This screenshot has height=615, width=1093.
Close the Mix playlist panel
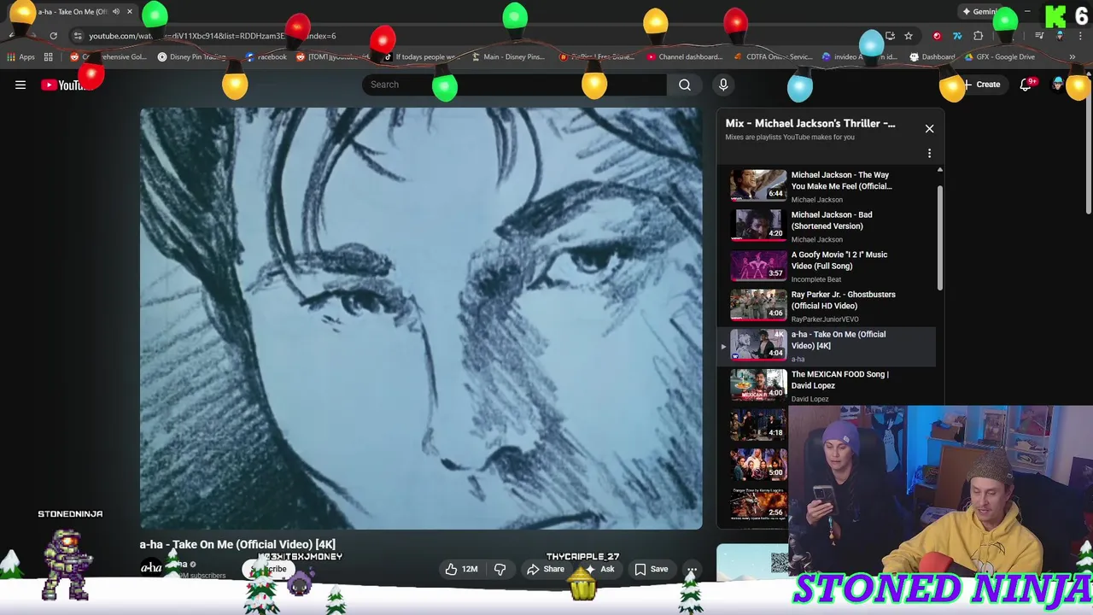[x=929, y=129]
